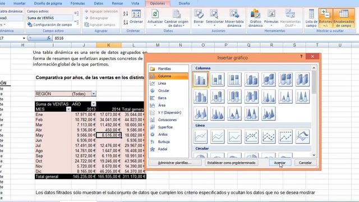Screen dimensions: 359x202
Task: Select the clustered column chart thumbnail
Action: point(200,80)
